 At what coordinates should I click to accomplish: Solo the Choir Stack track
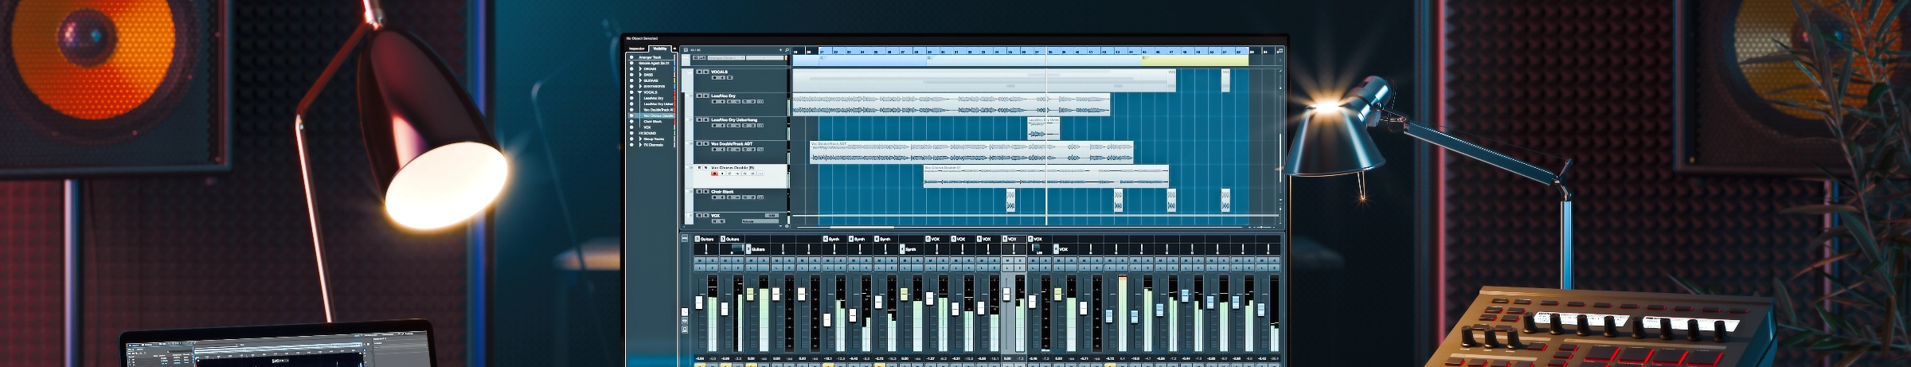pyautogui.click(x=705, y=191)
